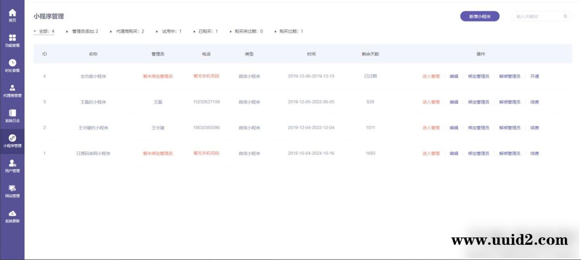Click 开通 for 全功能小程序
581x260 pixels.
[535, 77]
